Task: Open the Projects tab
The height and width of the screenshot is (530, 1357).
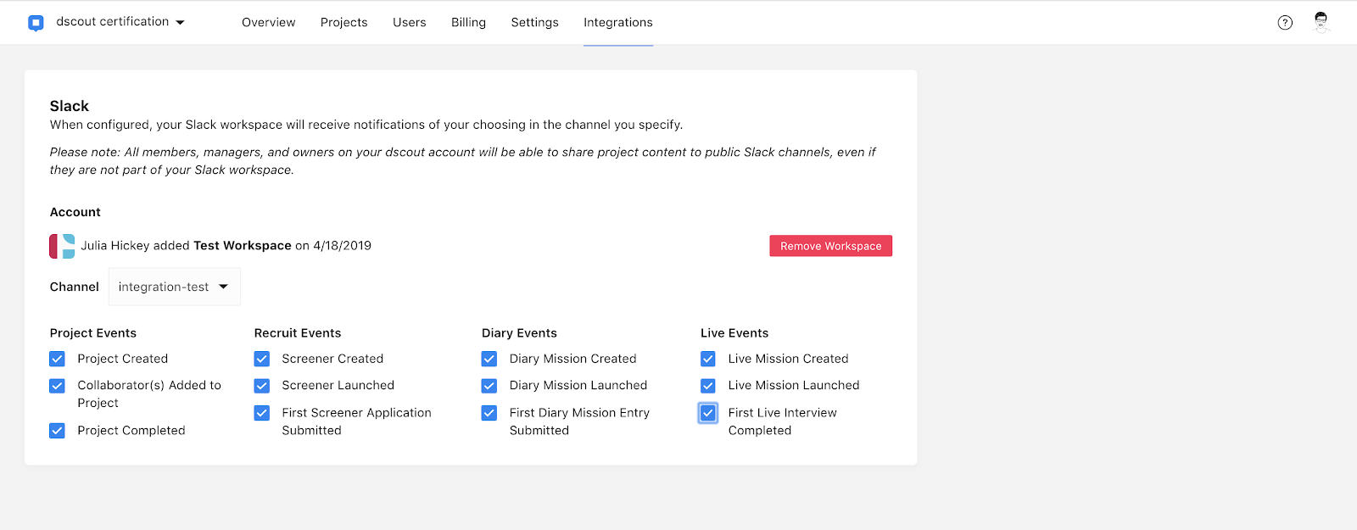Action: [343, 23]
